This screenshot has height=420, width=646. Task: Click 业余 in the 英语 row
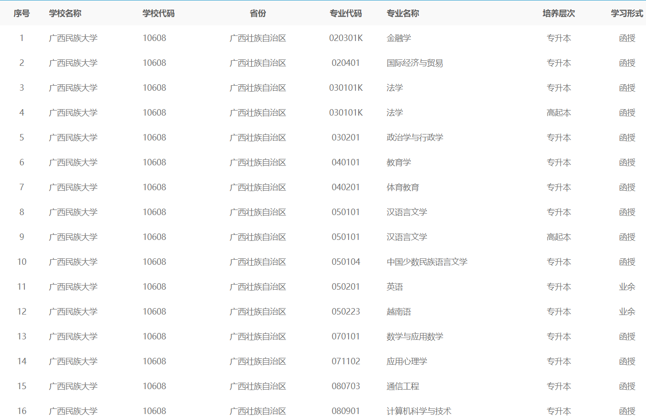tap(627, 287)
